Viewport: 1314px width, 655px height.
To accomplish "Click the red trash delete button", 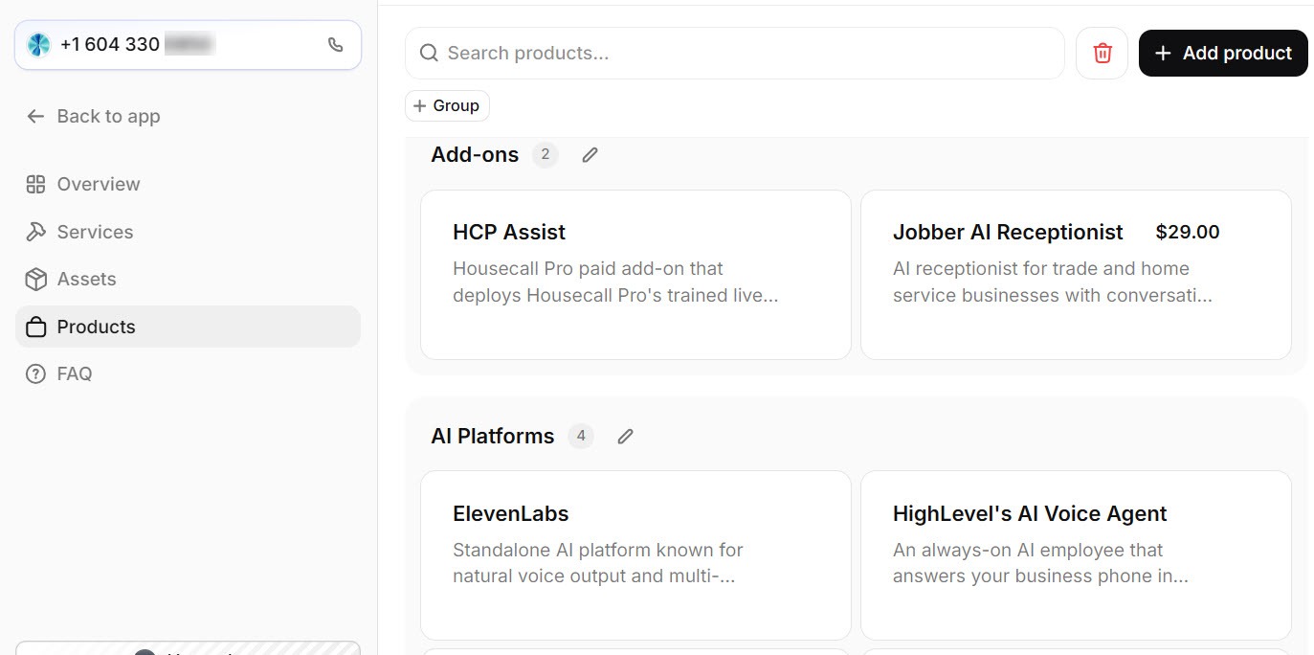I will coord(1102,53).
